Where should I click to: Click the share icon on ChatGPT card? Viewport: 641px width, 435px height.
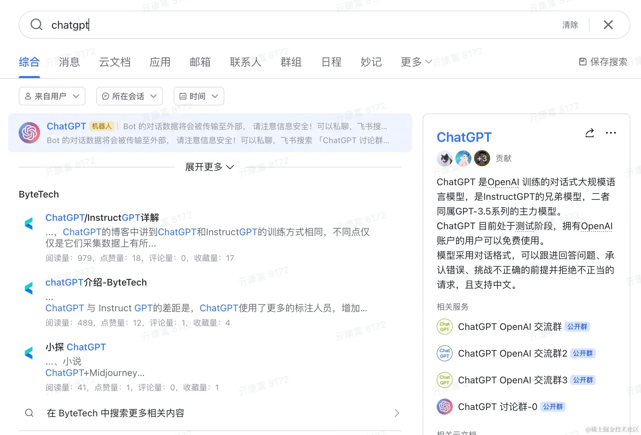(590, 133)
